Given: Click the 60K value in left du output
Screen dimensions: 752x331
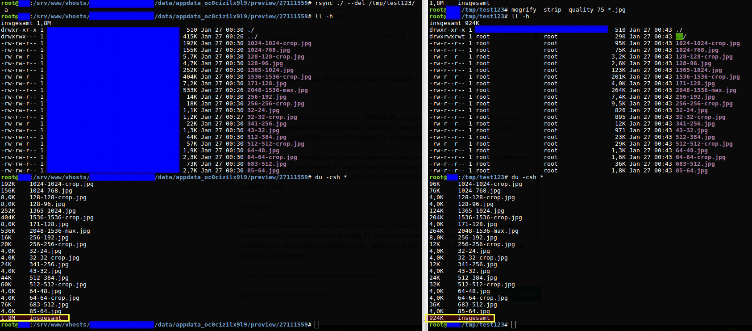Looking at the screenshot, I should (6, 285).
